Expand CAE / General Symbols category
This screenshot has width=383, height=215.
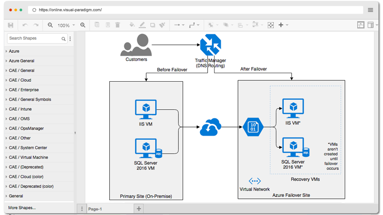click(39, 99)
